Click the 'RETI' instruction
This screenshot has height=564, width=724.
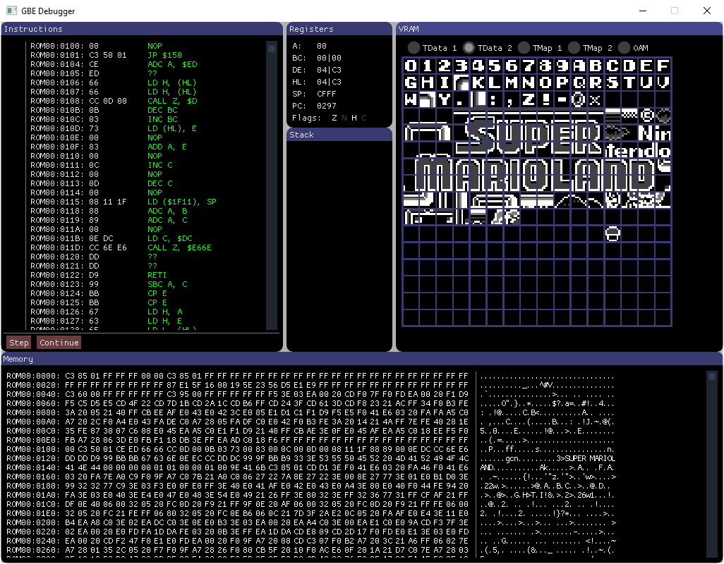tap(157, 276)
